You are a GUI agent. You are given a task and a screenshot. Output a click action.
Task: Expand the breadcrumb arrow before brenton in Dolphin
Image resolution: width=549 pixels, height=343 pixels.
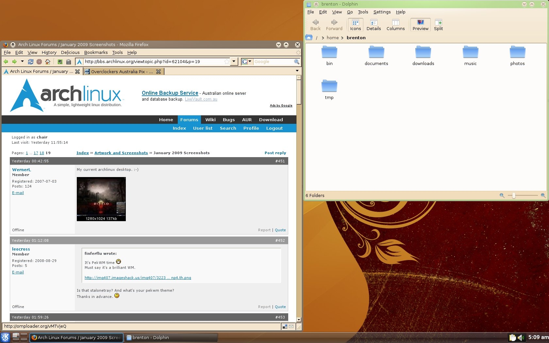point(342,38)
